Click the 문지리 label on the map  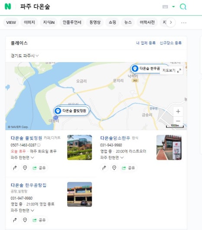click(x=118, y=81)
